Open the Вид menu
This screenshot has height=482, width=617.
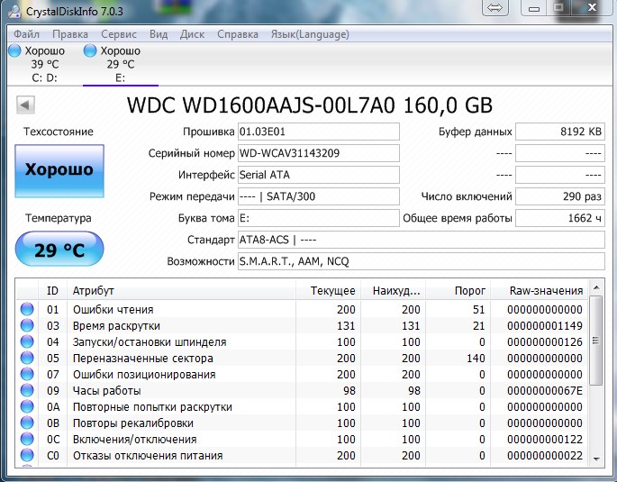(x=159, y=34)
